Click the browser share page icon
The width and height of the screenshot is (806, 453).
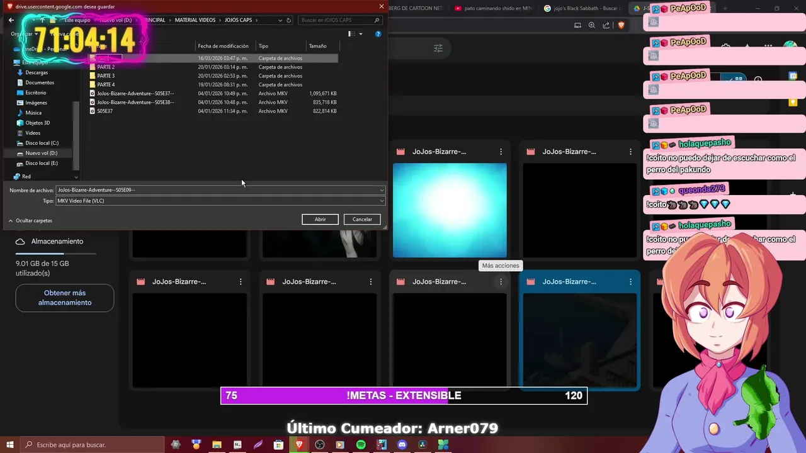point(606,25)
